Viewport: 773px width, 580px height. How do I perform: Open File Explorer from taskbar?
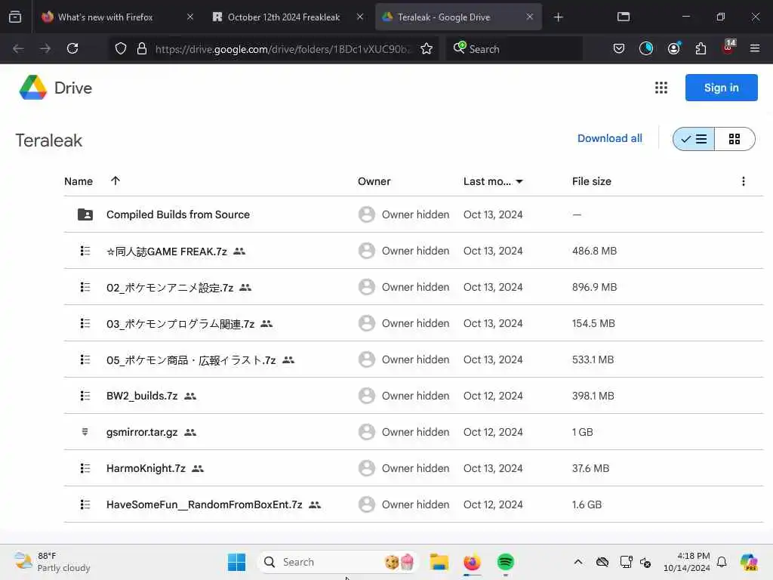pos(439,562)
